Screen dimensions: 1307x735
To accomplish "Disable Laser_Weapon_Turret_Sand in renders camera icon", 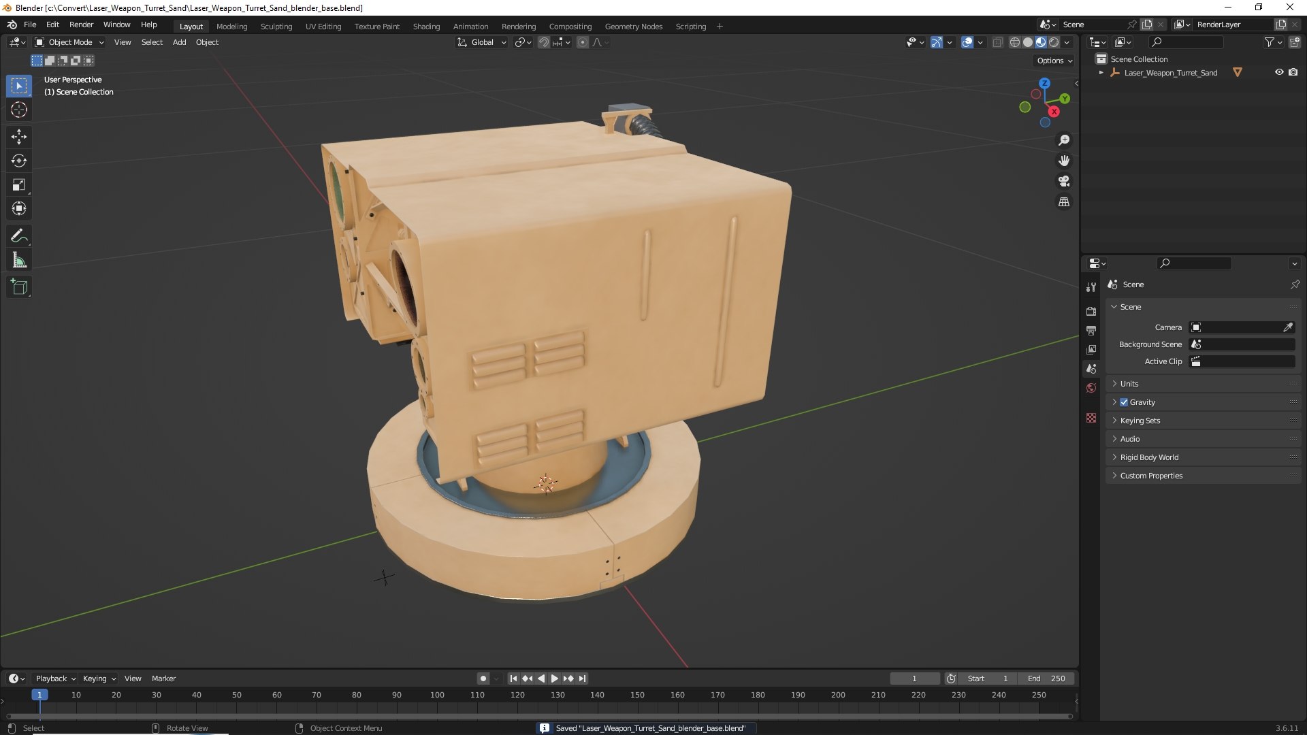I will click(1293, 72).
